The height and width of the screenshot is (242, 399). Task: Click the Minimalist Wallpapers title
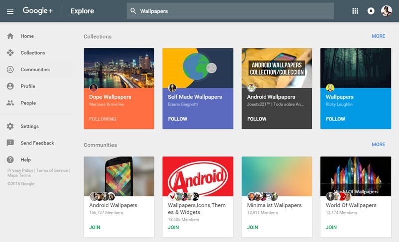point(274,205)
